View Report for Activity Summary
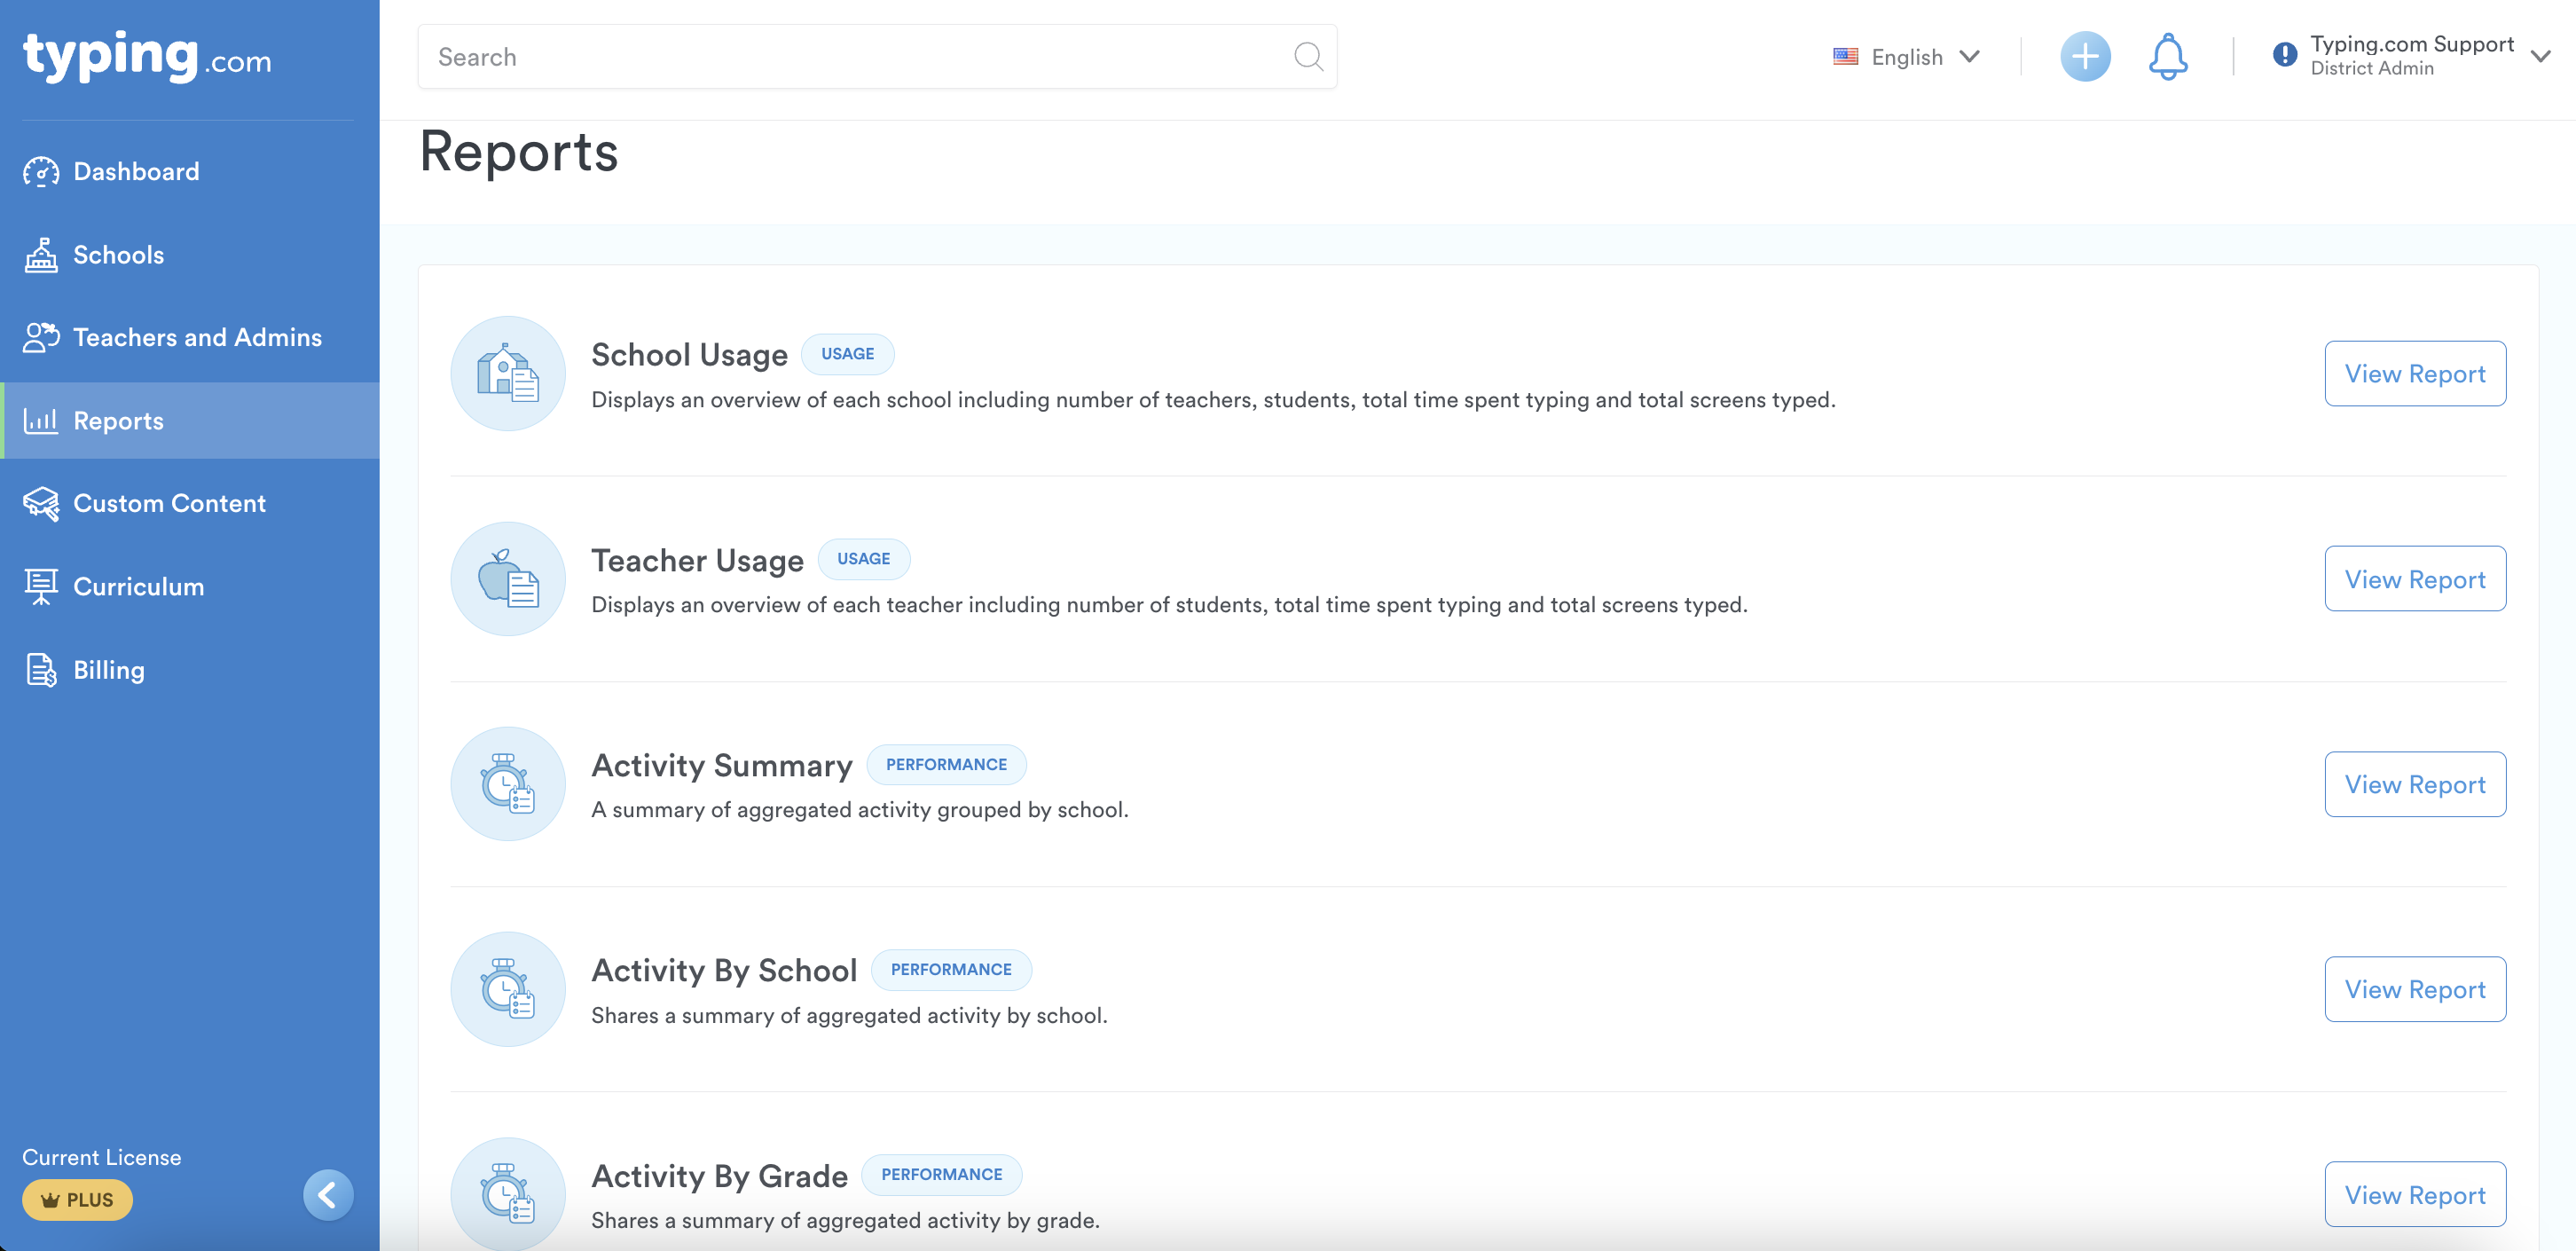This screenshot has width=2576, height=1251. [2414, 784]
